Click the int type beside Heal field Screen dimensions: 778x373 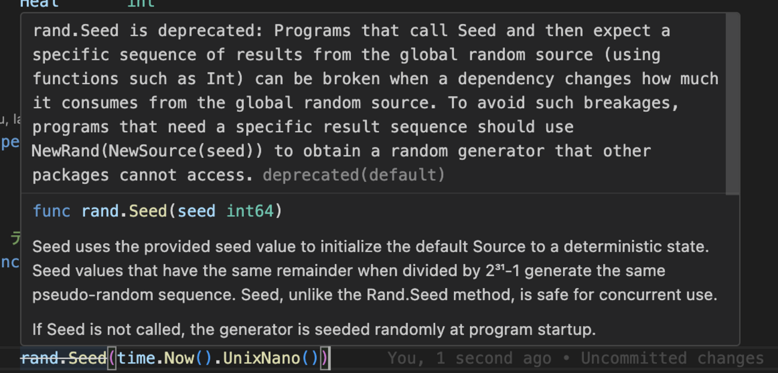(x=141, y=4)
